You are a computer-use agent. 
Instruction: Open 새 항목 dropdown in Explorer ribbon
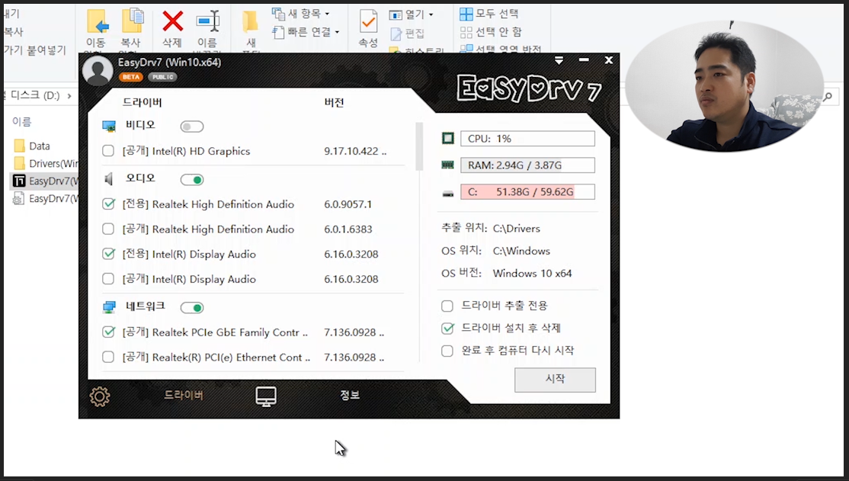(x=301, y=14)
